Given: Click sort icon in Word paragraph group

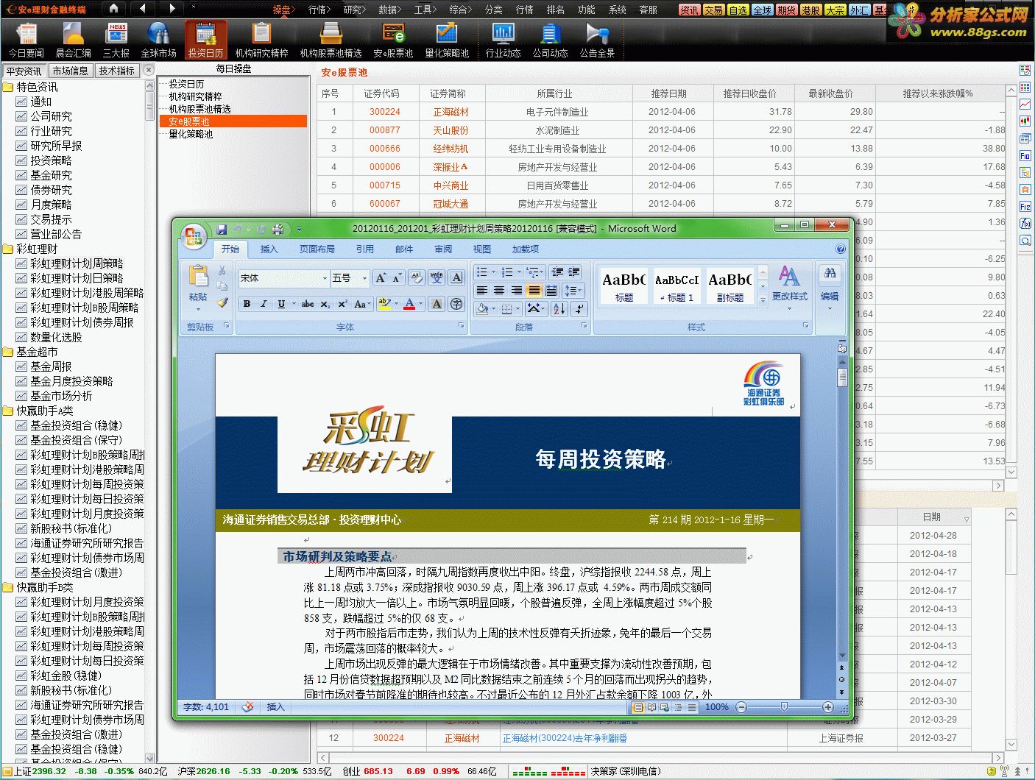Looking at the screenshot, I should pyautogui.click(x=559, y=308).
